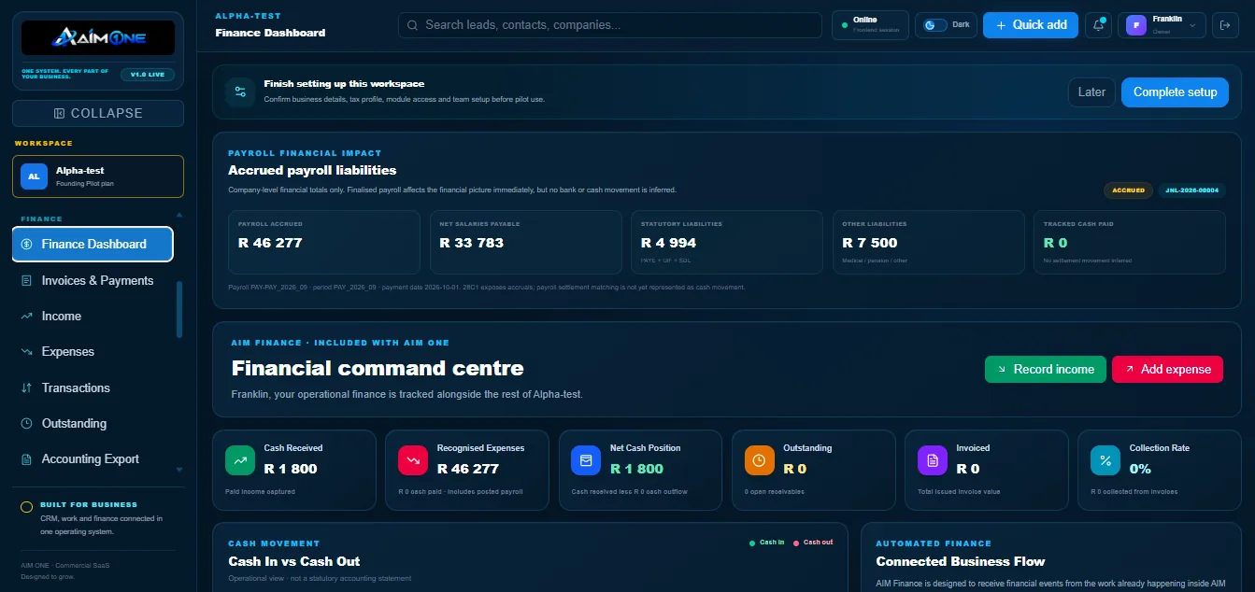
Task: Open the Franklin account dropdown
Action: (x=1162, y=25)
